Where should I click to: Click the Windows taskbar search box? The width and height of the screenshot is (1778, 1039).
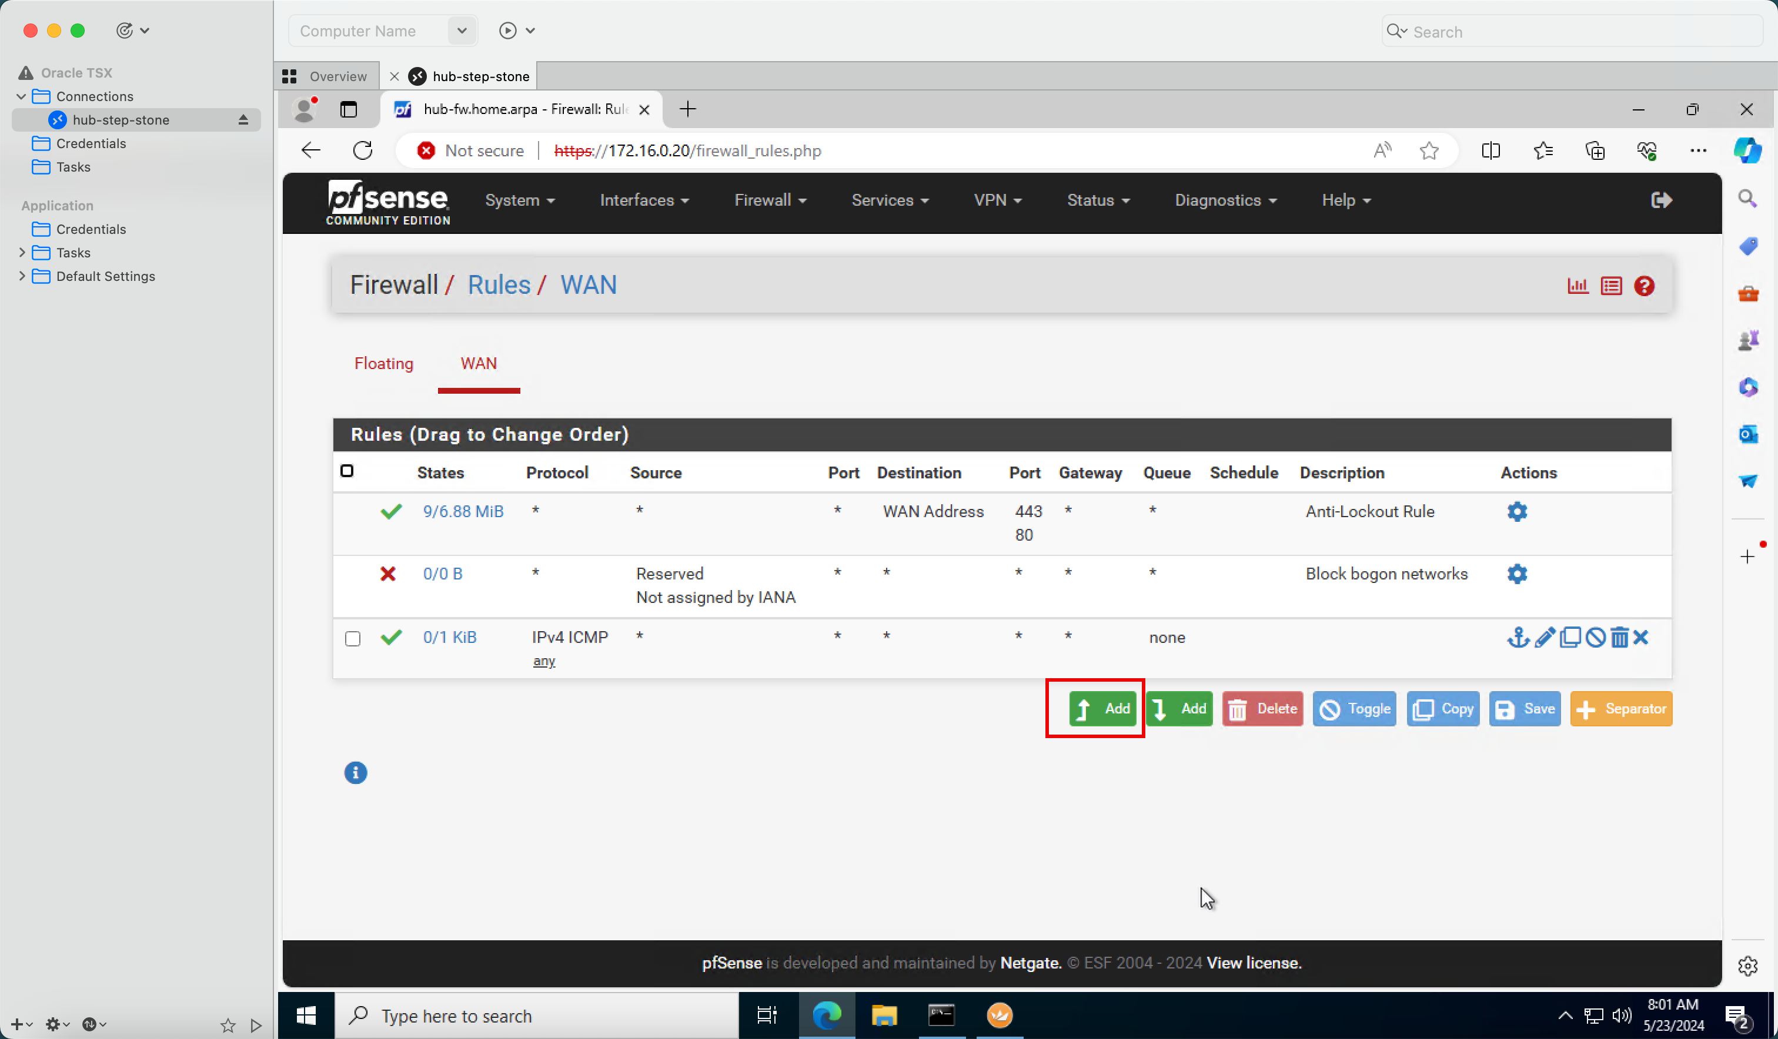(x=536, y=1015)
